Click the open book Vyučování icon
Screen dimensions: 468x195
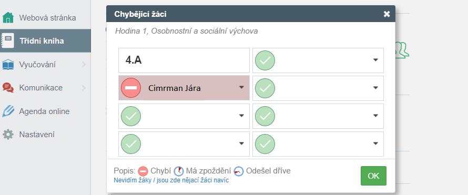pyautogui.click(x=8, y=65)
